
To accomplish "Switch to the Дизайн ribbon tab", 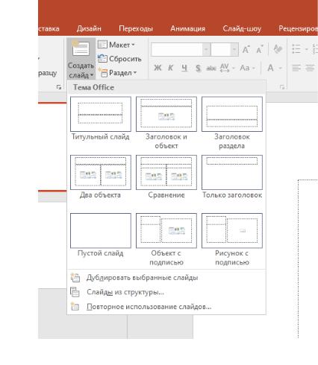I will (x=89, y=28).
